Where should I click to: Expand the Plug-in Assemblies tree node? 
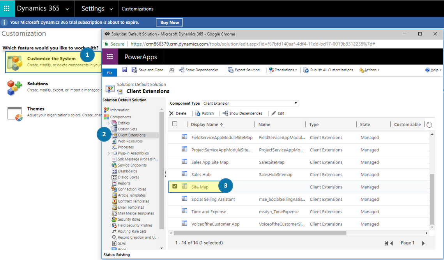tap(109, 153)
